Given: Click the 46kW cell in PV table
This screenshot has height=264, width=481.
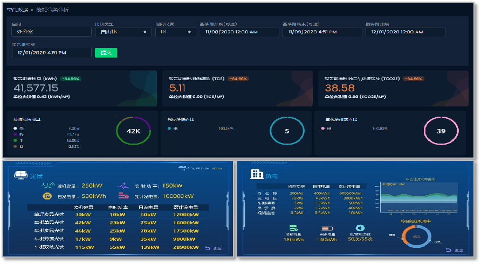Looking at the screenshot, I should [83, 231].
